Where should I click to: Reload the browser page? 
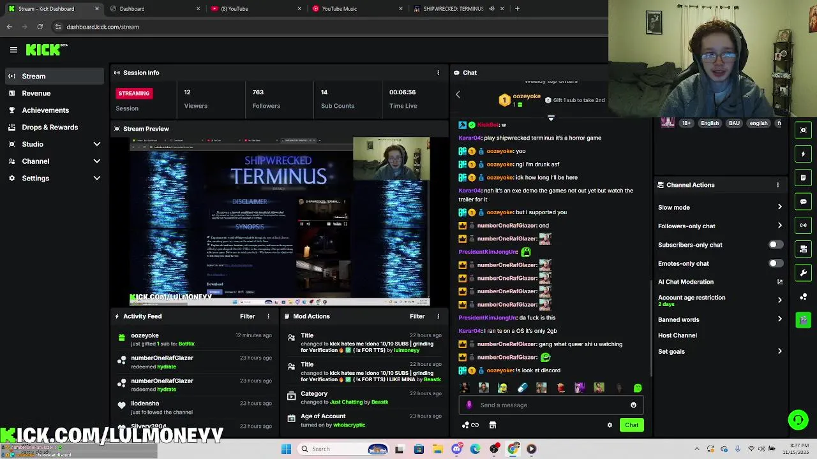tap(40, 27)
